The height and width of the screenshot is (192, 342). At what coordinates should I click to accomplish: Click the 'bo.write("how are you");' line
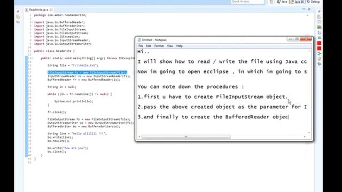point(68,148)
